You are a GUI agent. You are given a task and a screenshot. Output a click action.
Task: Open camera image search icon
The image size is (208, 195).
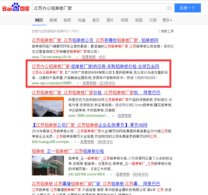click(x=169, y=8)
